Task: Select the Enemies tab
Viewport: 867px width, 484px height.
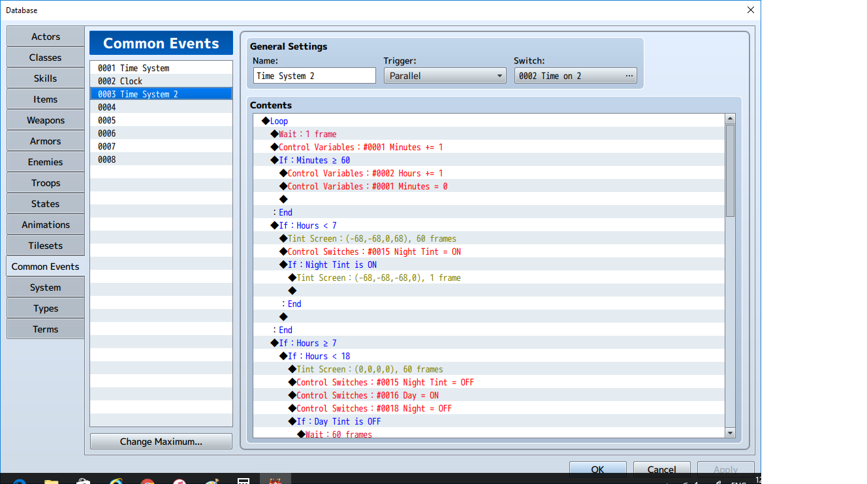Action: click(x=46, y=162)
